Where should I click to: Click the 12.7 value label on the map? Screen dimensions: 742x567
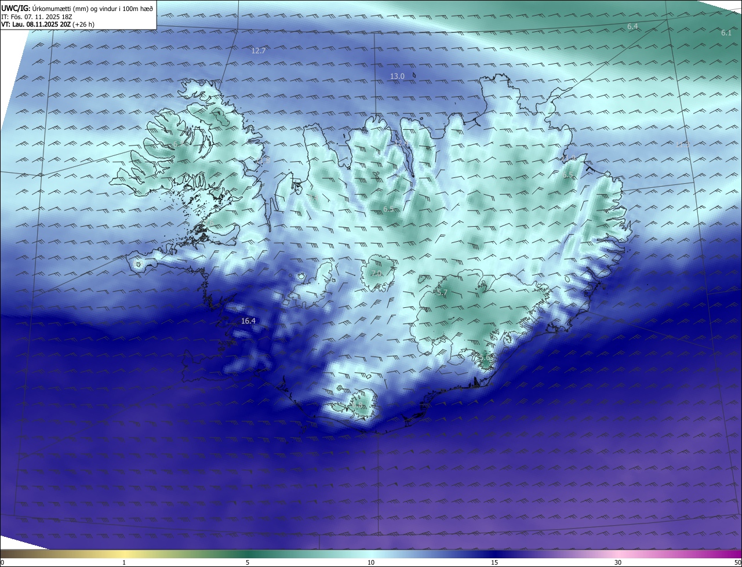click(x=259, y=51)
